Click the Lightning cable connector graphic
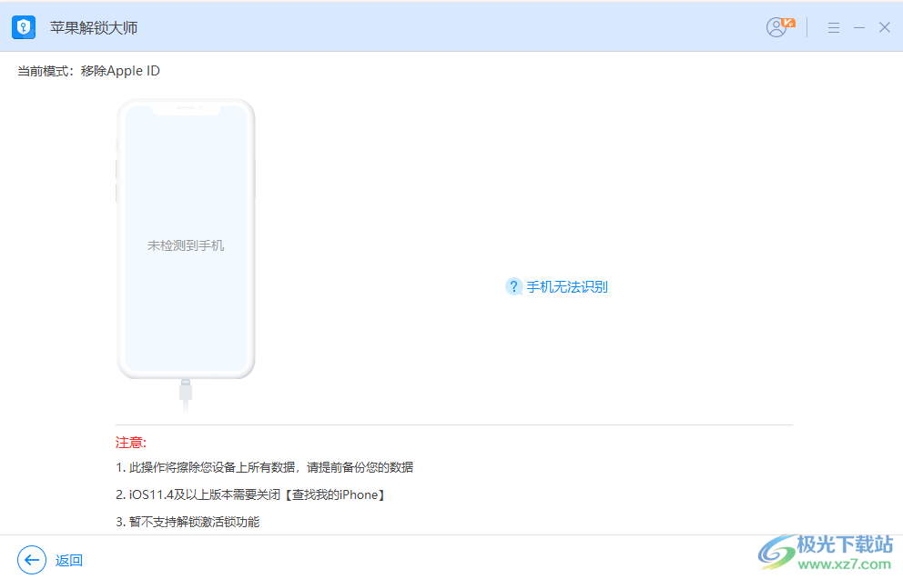The height and width of the screenshot is (579, 903). (186, 394)
